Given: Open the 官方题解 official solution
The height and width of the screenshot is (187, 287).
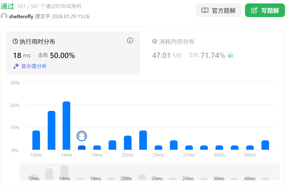Looking at the screenshot, I should 218,11.
